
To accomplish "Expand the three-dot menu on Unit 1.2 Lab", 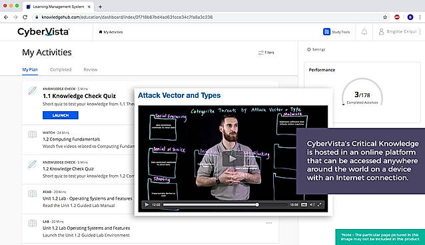I will (x=269, y=223).
